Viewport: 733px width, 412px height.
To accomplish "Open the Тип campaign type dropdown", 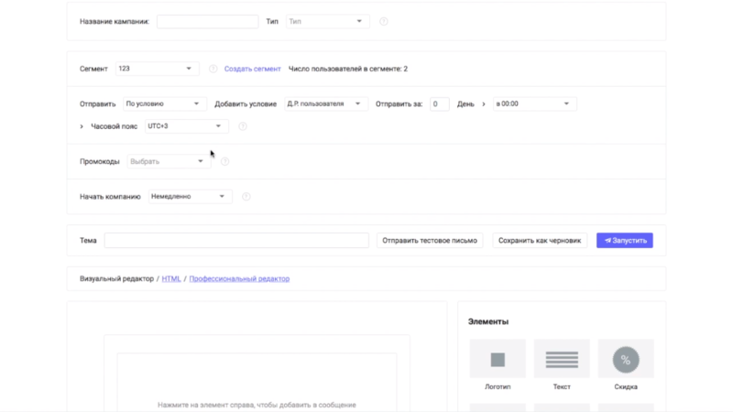I will click(327, 22).
